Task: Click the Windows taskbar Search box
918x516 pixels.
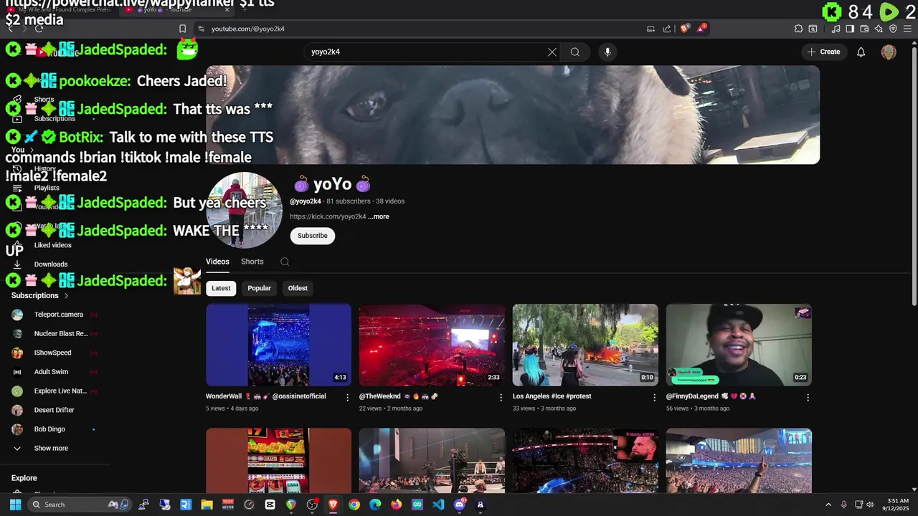Action: point(80,505)
